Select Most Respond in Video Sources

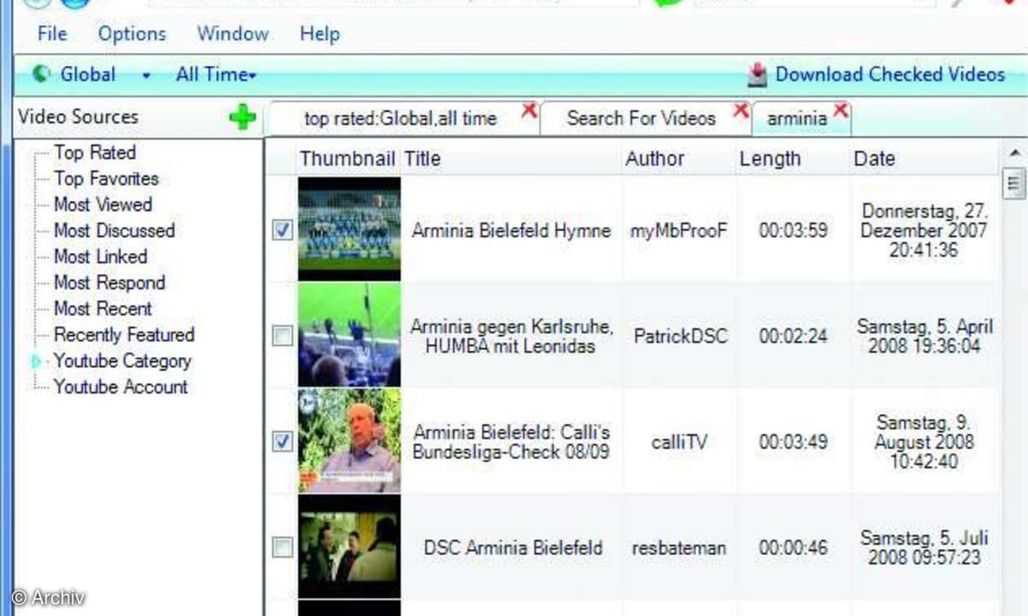pos(110,283)
